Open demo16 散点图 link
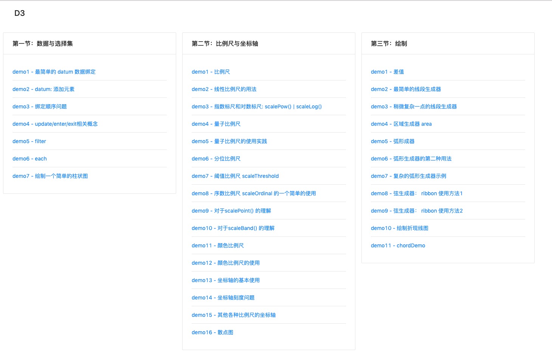552x358 pixels. pos(212,332)
